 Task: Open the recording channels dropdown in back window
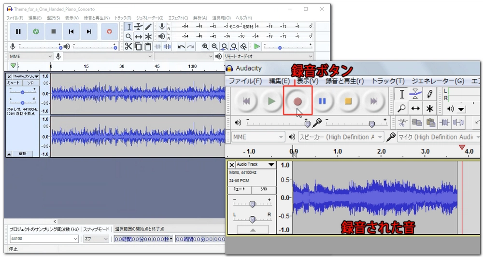[x=184, y=57]
